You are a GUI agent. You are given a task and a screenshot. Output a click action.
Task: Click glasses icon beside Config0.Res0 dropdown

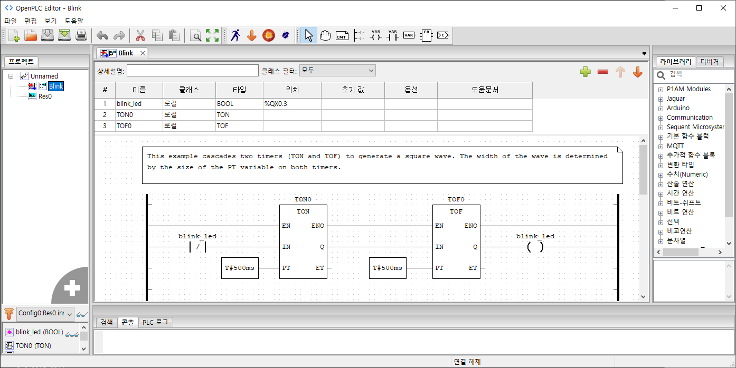pyautogui.click(x=81, y=314)
